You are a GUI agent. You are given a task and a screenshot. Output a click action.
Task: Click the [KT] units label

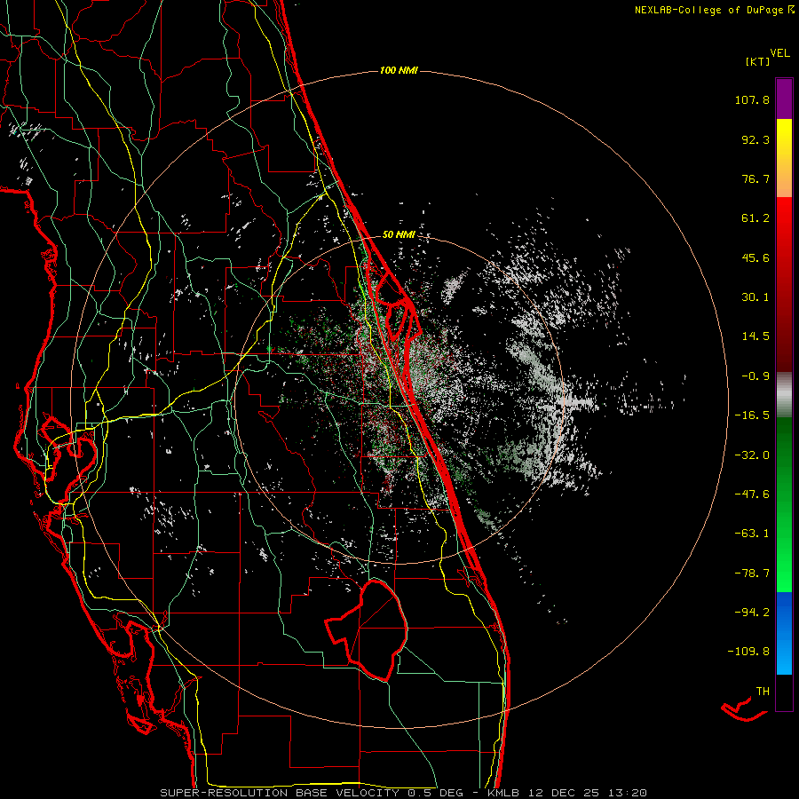point(758,61)
